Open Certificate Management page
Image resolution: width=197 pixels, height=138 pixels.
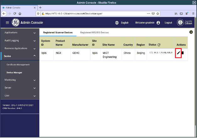18,64
